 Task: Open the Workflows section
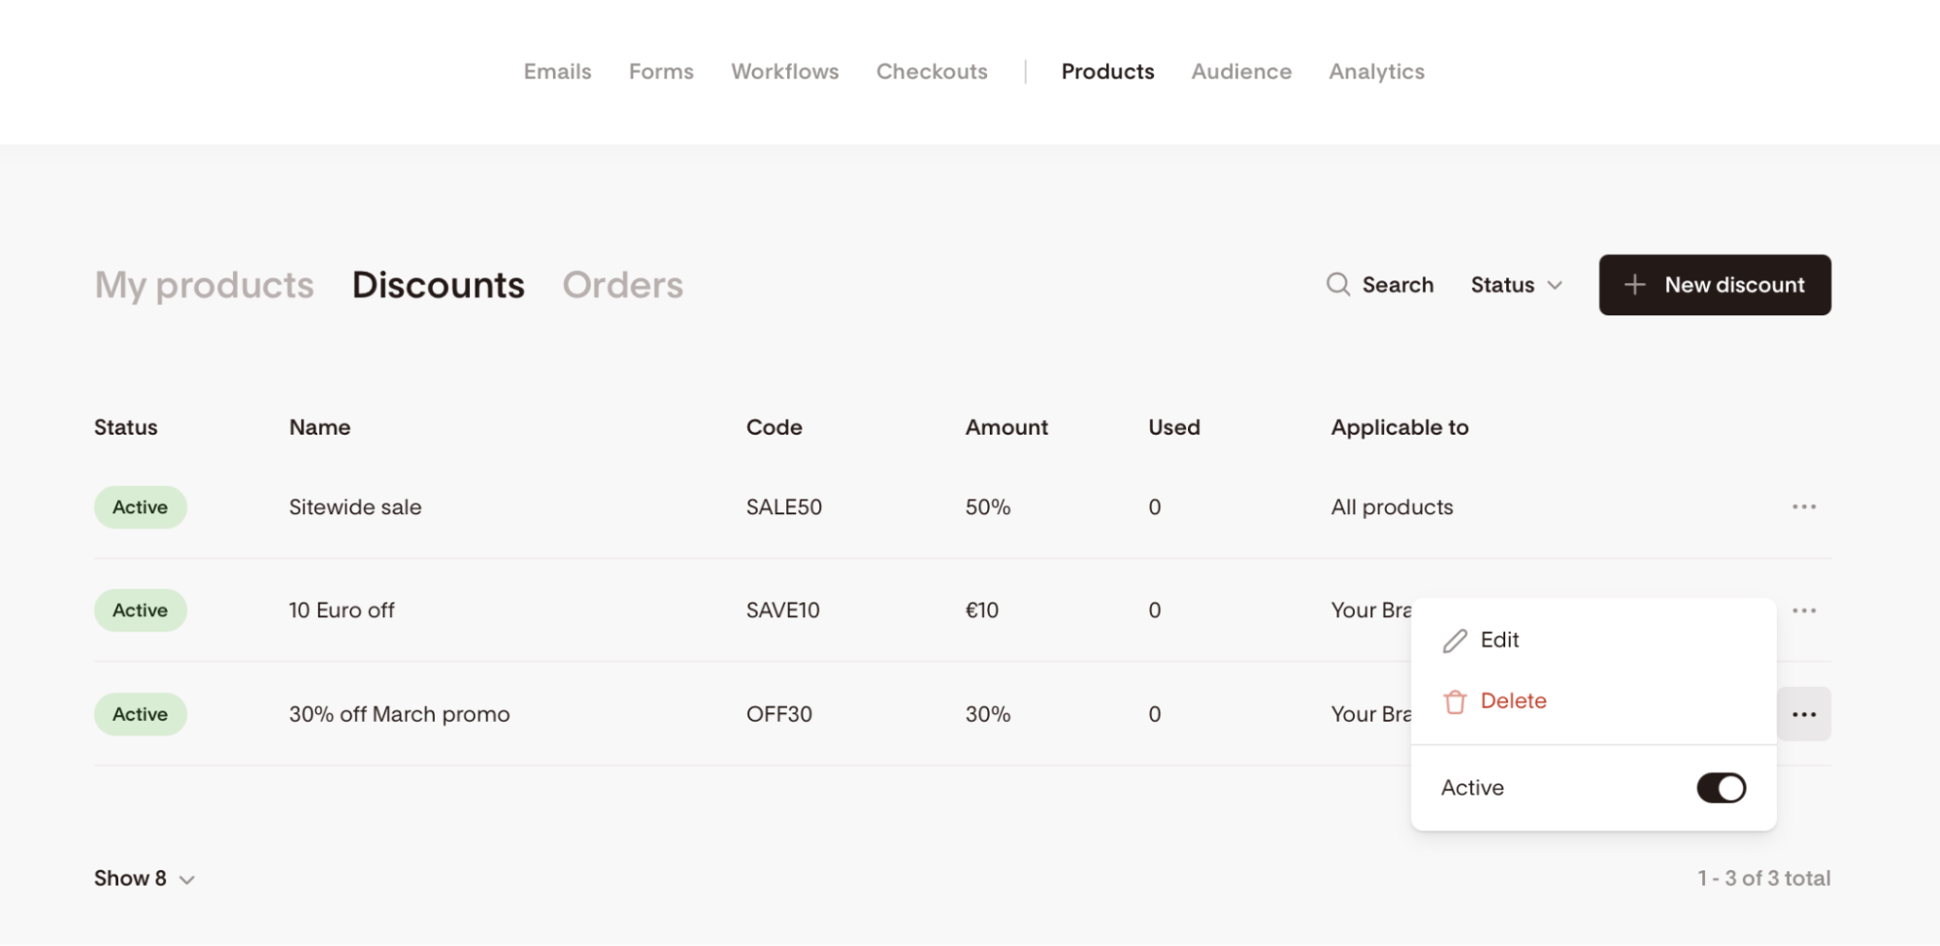pyautogui.click(x=784, y=72)
